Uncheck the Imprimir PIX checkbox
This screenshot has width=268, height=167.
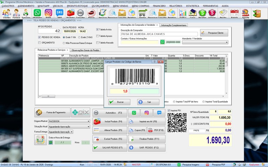[x=169, y=111]
